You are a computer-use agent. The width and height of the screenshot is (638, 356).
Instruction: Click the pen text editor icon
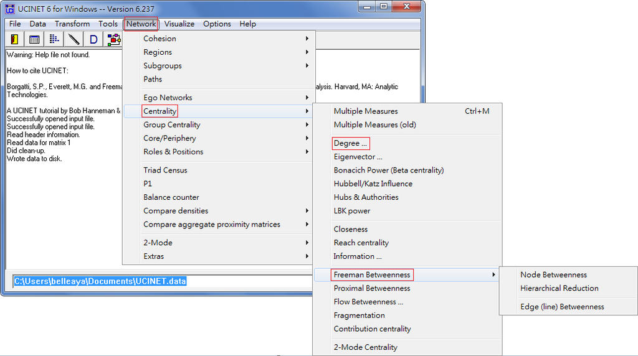[x=74, y=39]
